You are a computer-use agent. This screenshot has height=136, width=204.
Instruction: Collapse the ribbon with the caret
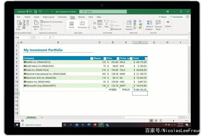[x=189, y=33]
